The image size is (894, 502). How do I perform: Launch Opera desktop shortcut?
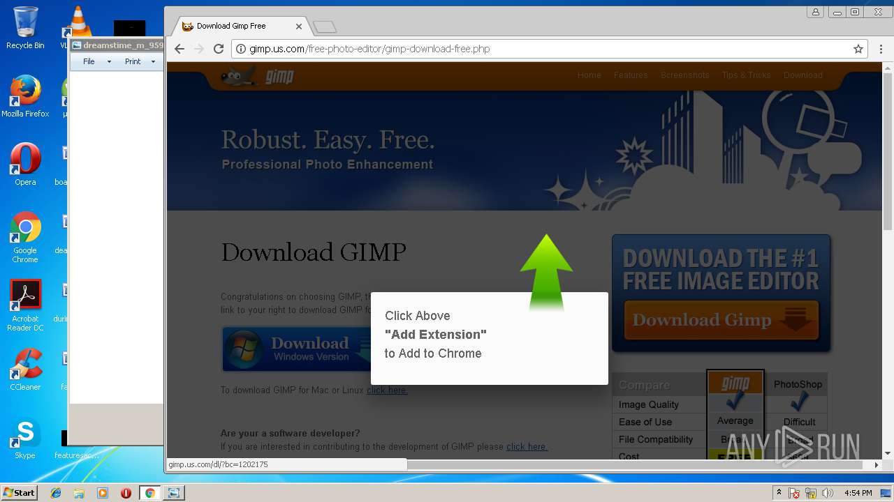coord(25,165)
